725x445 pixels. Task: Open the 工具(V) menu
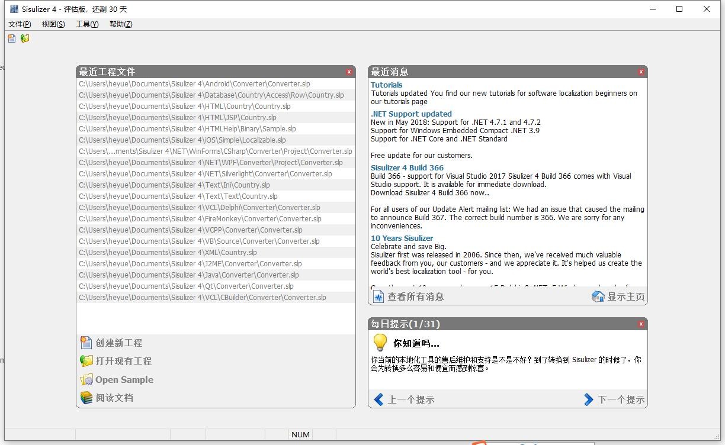(x=87, y=24)
